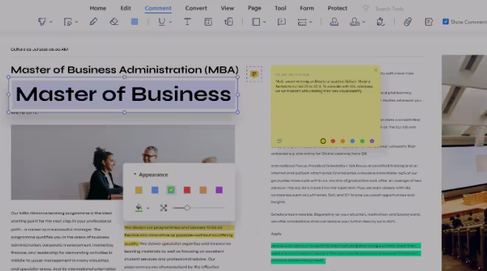Click the blue square color tool in toolbar

click(134, 21)
